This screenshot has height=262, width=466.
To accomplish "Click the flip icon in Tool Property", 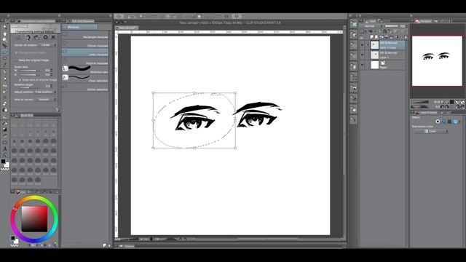I will click(x=36, y=37).
